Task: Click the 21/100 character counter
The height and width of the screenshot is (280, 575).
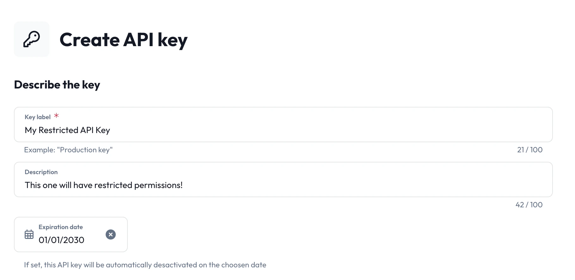Action: [529, 150]
